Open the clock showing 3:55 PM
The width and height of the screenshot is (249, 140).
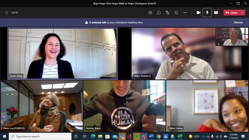pos(234,136)
